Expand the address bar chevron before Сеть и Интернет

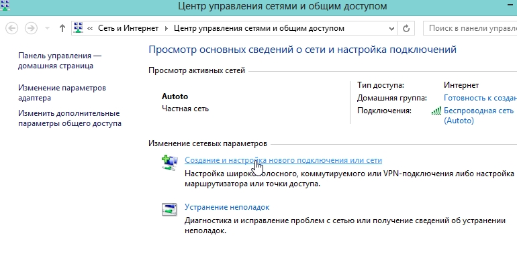(x=90, y=29)
